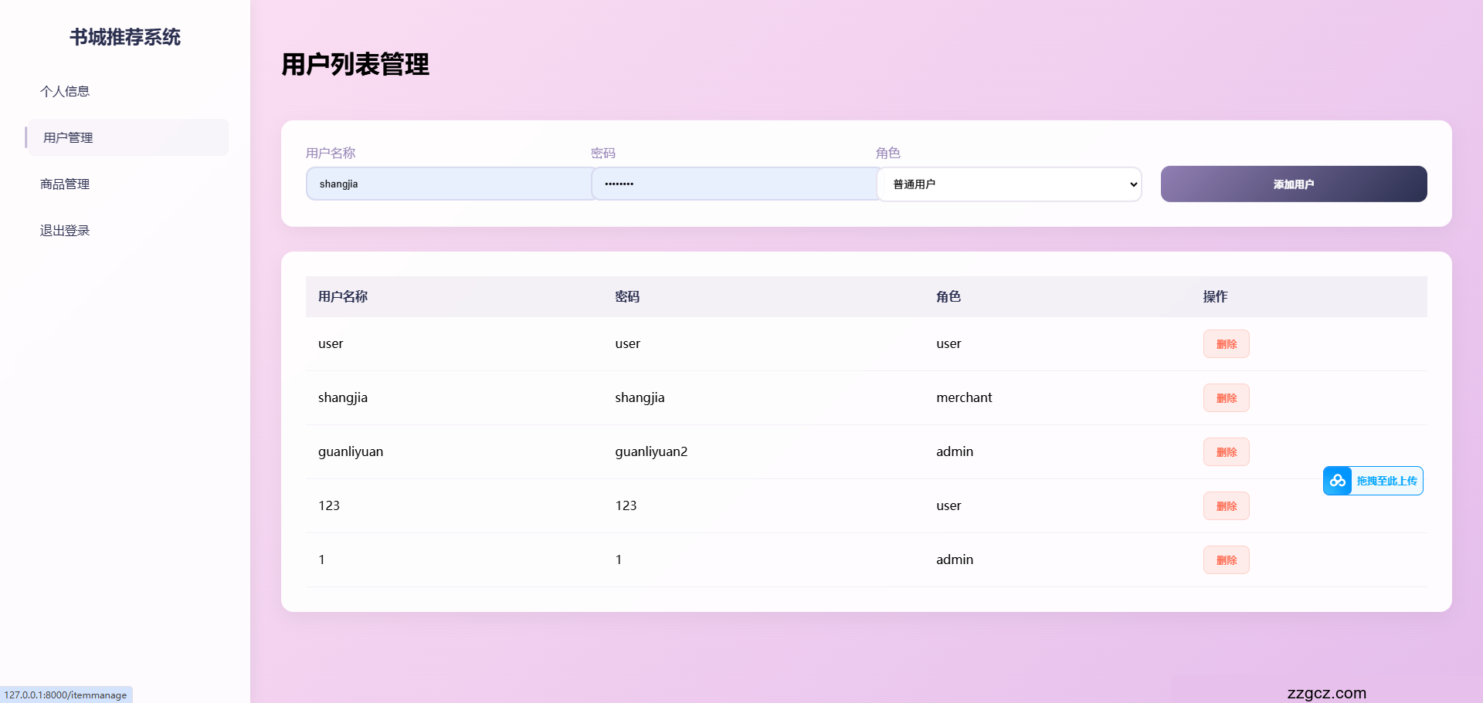This screenshot has width=1483, height=703.
Task: Click the 角色 column header
Action: tap(949, 296)
